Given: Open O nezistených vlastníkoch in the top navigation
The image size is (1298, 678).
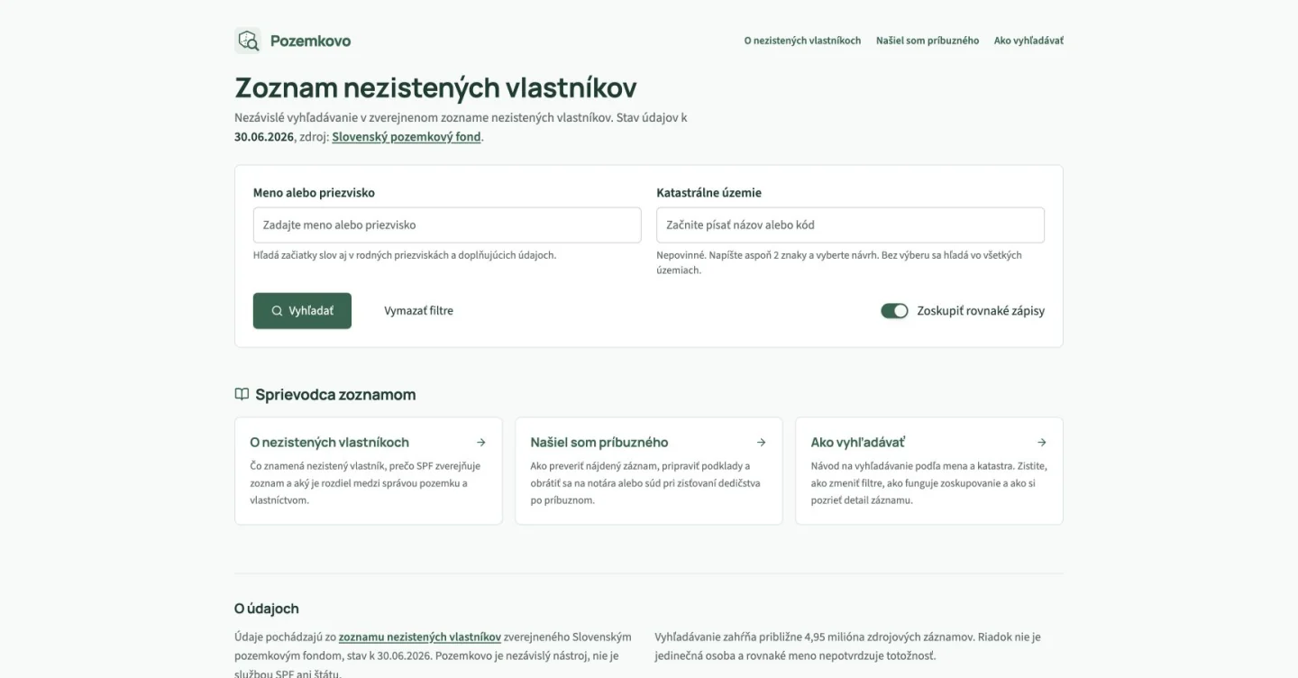Looking at the screenshot, I should tap(802, 41).
